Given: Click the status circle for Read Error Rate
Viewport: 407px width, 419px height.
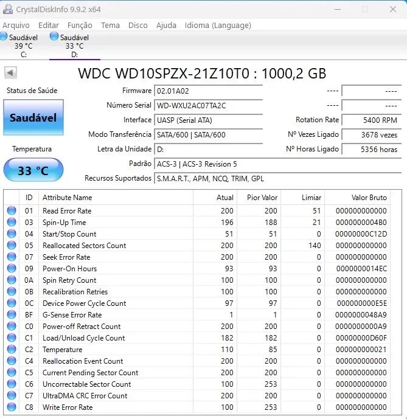Looking at the screenshot, I should pyautogui.click(x=12, y=210).
